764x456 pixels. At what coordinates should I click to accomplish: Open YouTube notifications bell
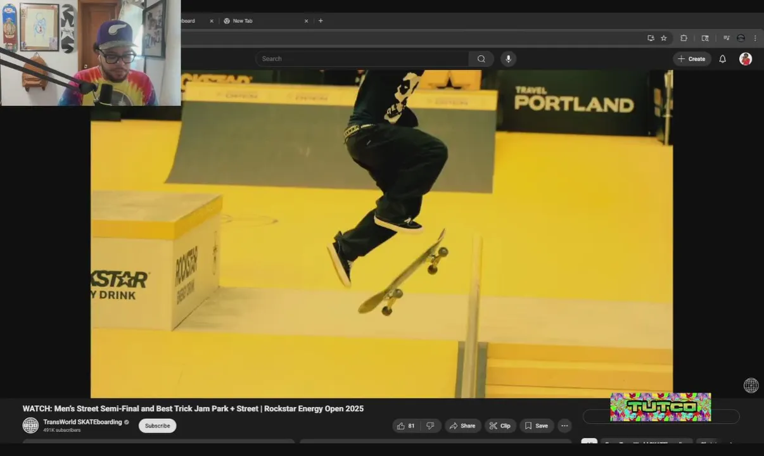[722, 59]
